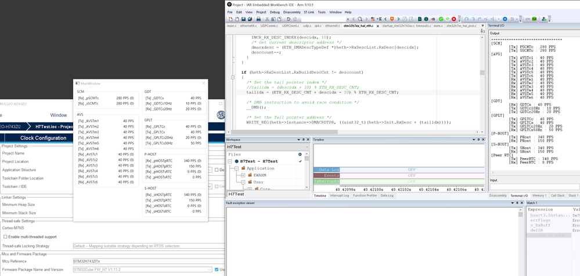580x276 pixels.
Task: Click Save icon in IAR toolbar
Action: click(243, 19)
